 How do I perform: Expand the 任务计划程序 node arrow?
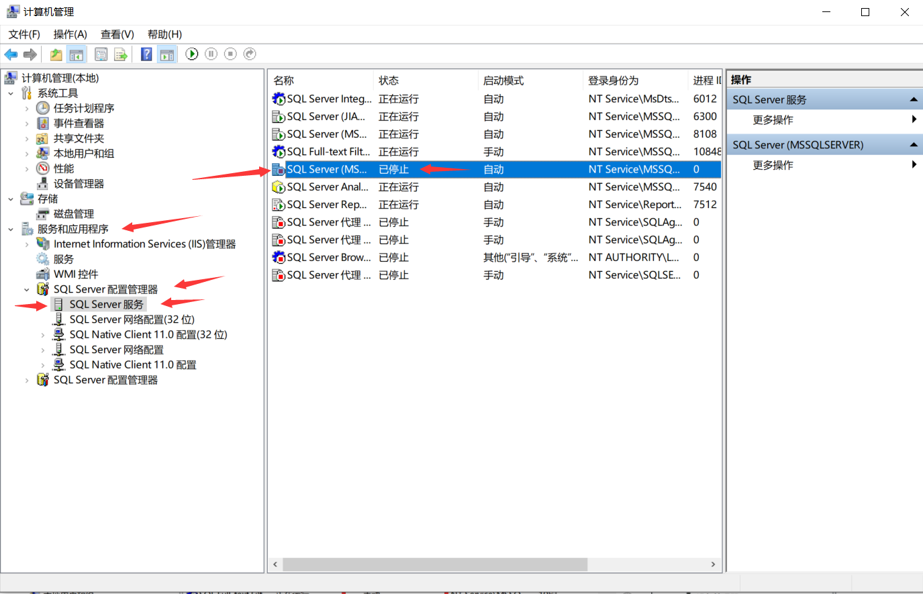click(27, 108)
